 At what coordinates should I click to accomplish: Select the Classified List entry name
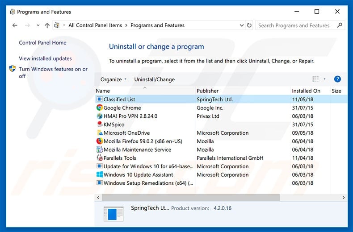(x=119, y=99)
